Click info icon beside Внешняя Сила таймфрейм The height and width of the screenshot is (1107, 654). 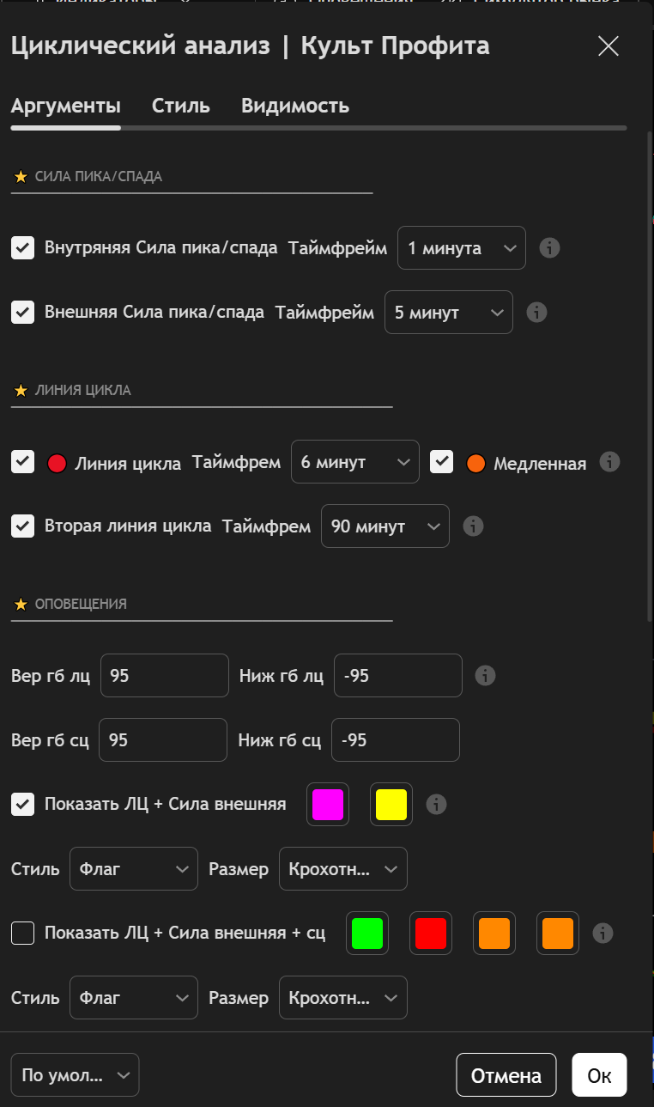pos(536,312)
